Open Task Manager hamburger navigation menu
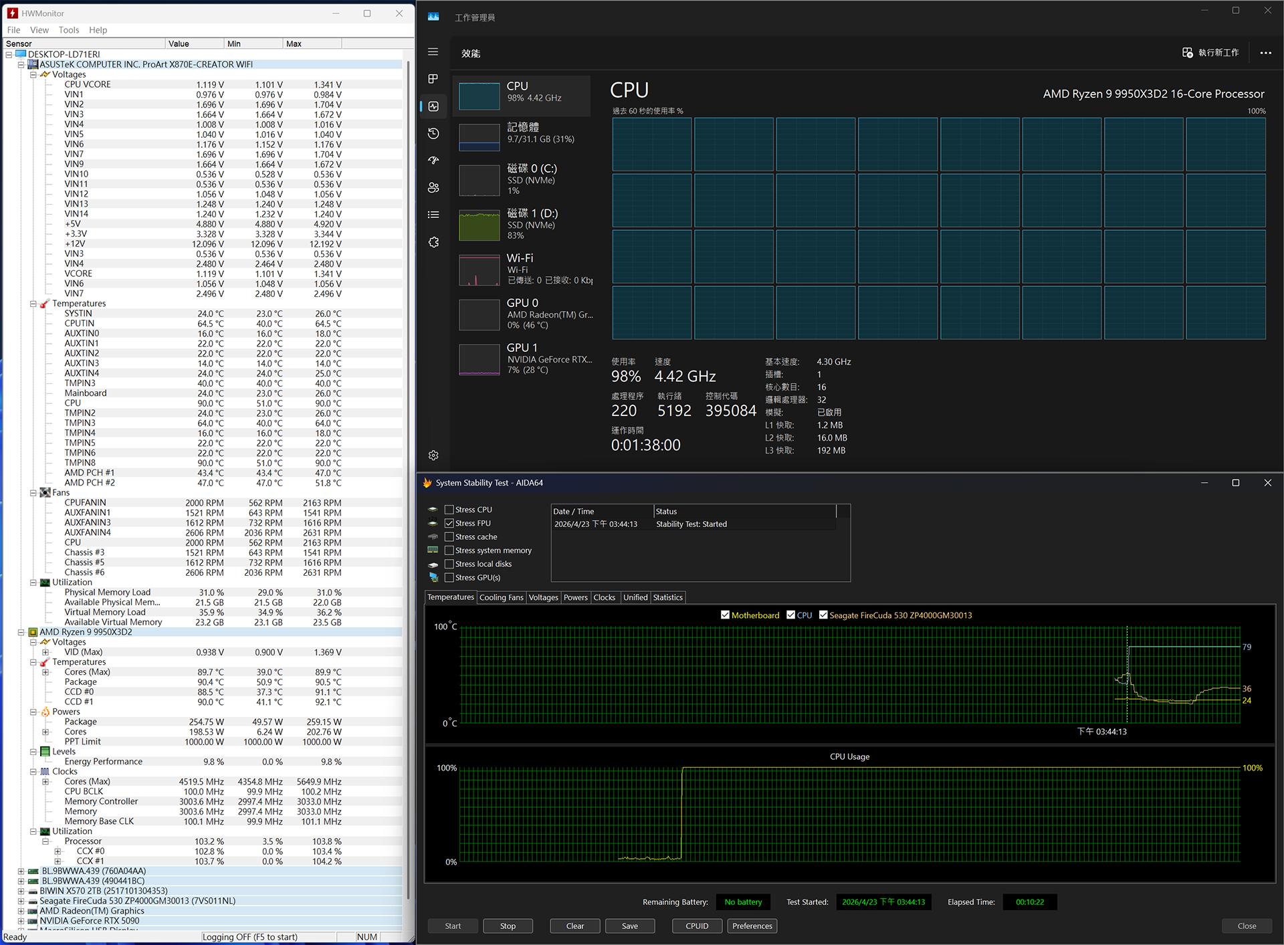The height and width of the screenshot is (945, 1284). point(433,52)
